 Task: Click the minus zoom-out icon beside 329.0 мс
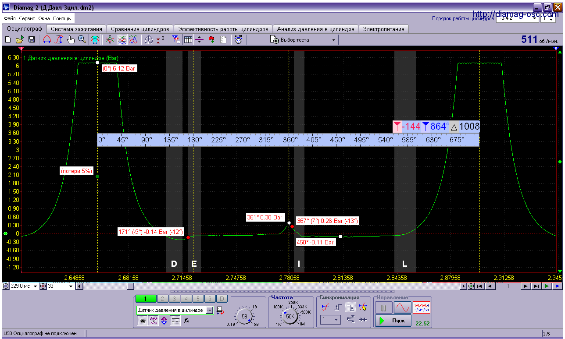coord(6,286)
